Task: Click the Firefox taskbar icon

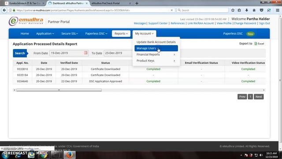Action: pos(70,155)
